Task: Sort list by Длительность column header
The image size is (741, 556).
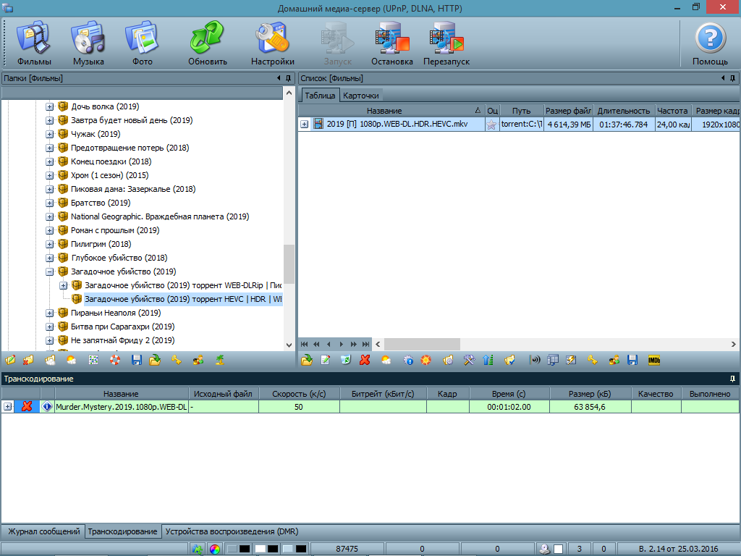Action: 624,111
